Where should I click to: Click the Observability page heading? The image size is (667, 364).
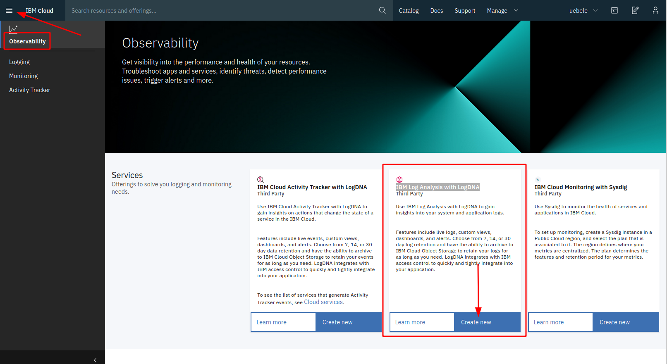tap(160, 43)
